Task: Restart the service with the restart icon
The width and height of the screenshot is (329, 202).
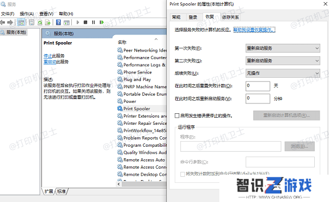Action: 101,22
